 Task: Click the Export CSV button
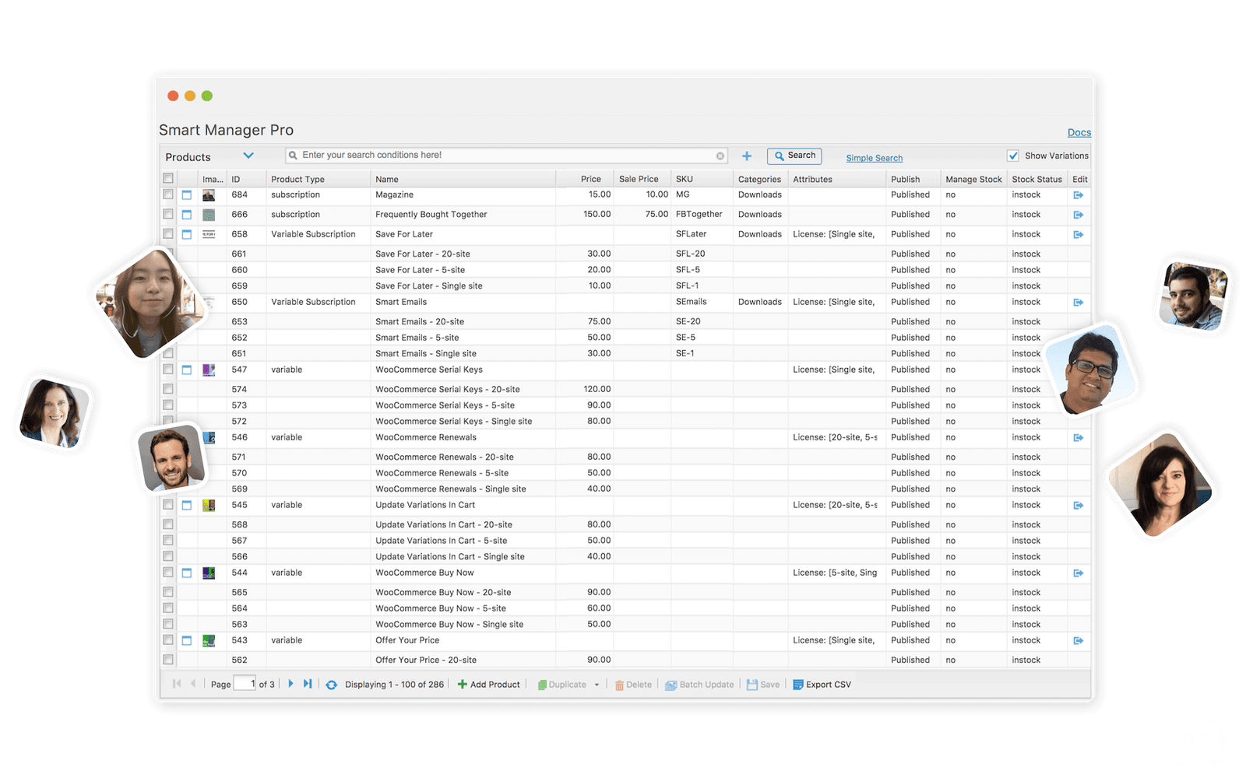[822, 685]
